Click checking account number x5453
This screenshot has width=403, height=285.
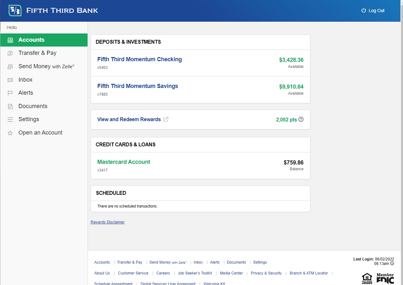click(103, 68)
